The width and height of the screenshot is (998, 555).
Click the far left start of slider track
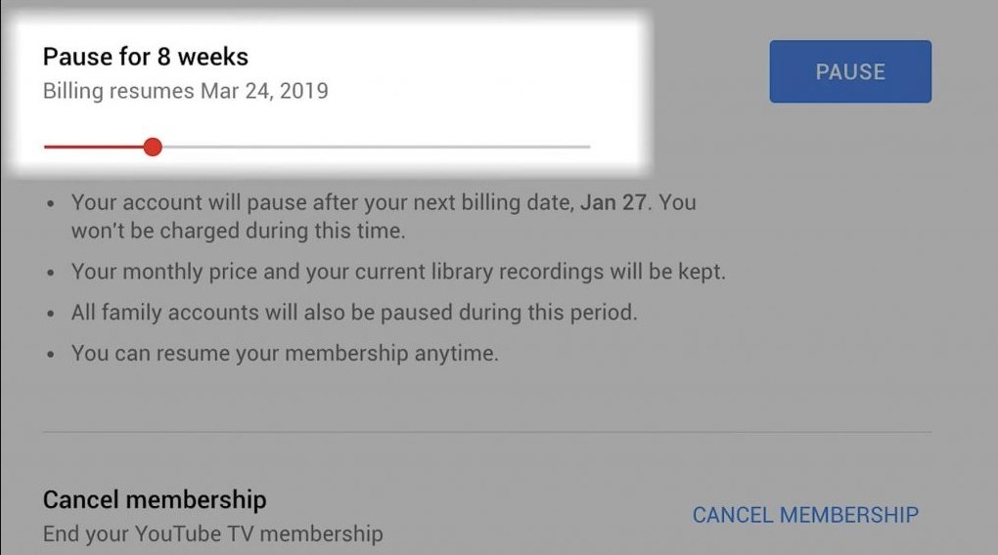46,147
